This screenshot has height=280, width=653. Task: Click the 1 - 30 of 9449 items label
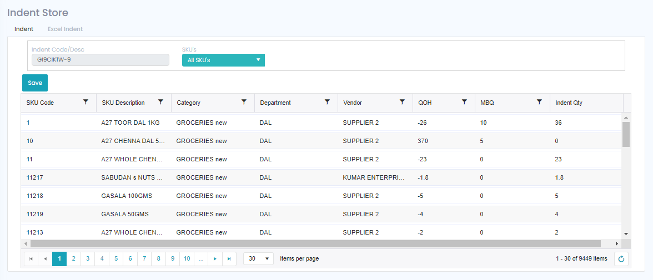581,259
